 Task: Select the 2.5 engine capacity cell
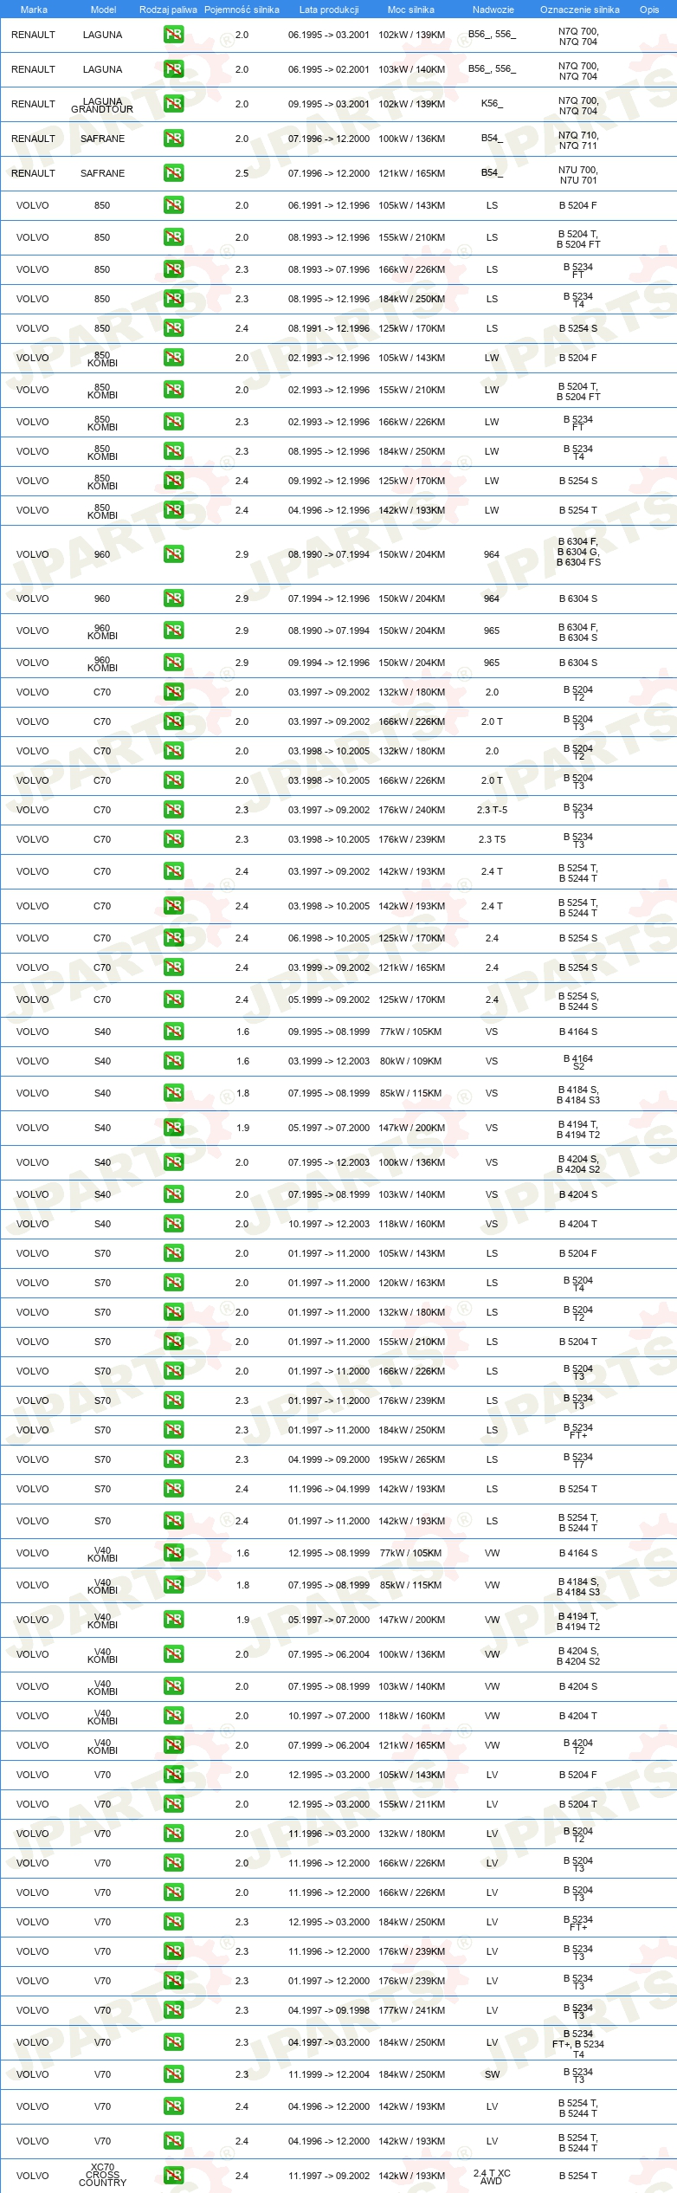242,173
